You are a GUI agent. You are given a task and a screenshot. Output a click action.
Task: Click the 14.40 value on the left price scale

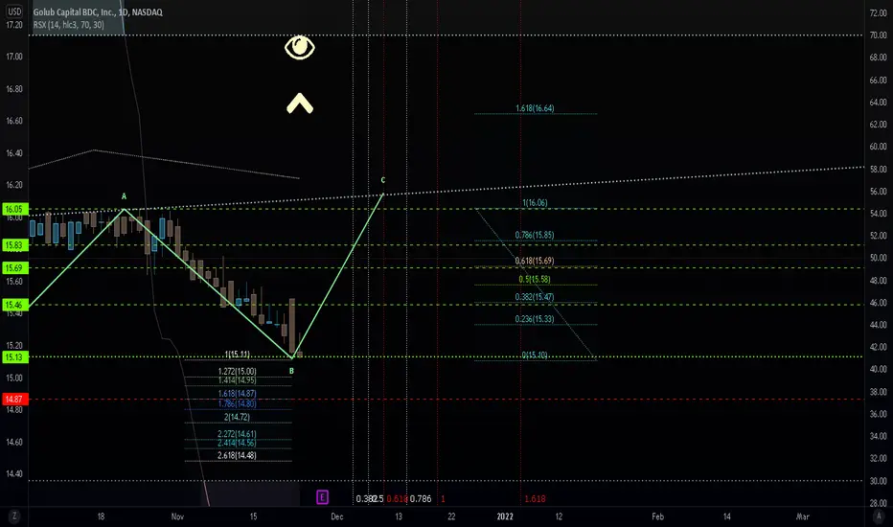(14, 473)
